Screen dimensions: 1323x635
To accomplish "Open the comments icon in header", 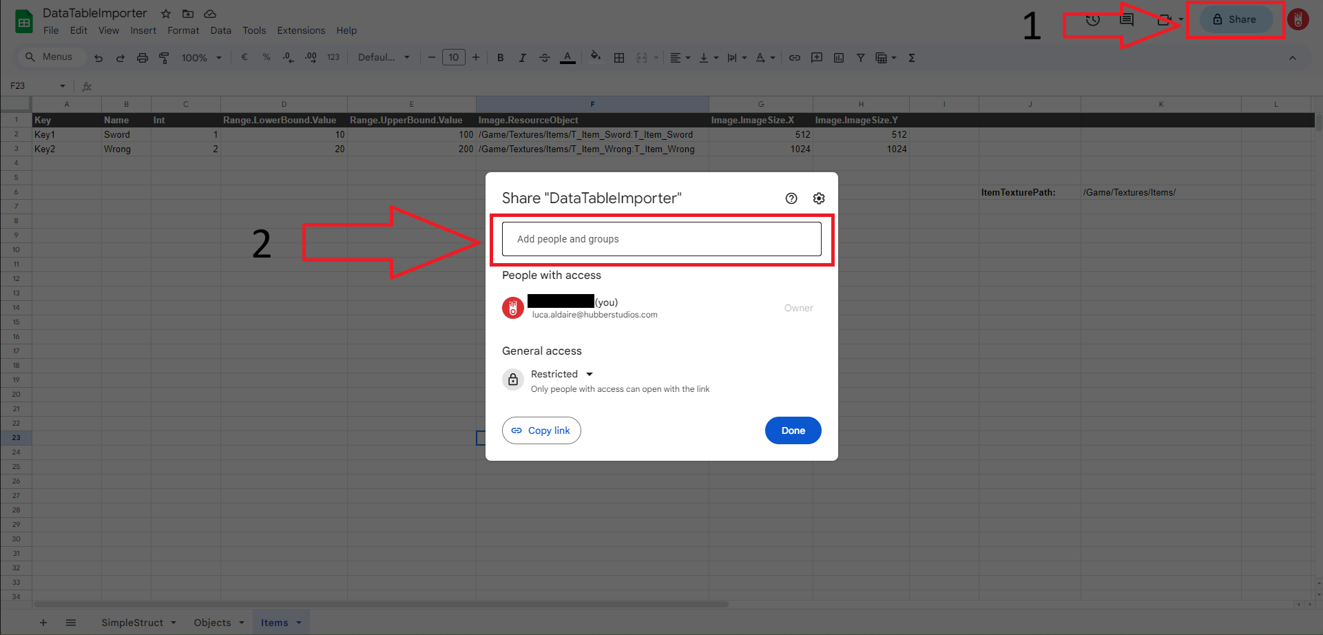I will [x=1127, y=19].
